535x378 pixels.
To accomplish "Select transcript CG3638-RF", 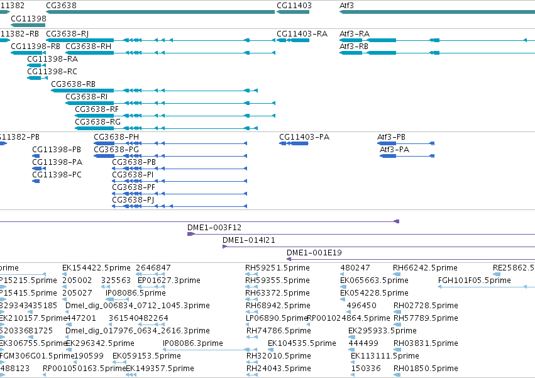I will point(175,116).
